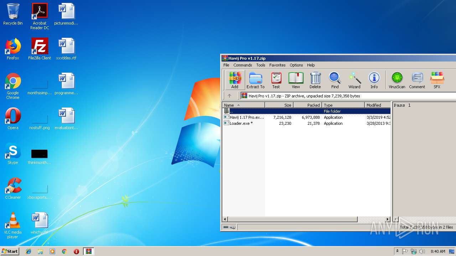This screenshot has height=256, width=456.
Task: Click the file list scroll left arrow
Action: click(x=225, y=219)
